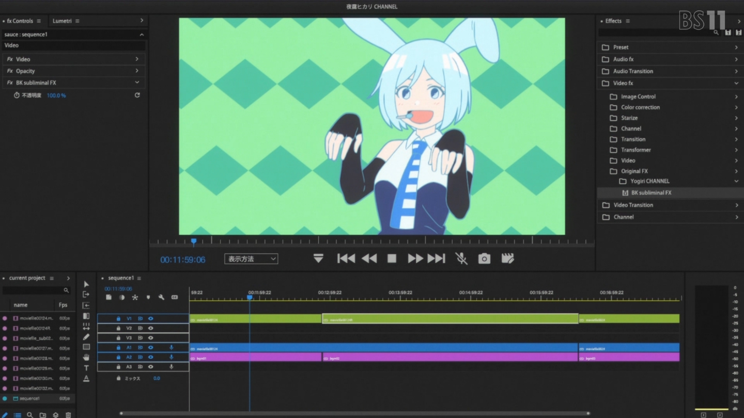Expand the Video effect row in fx Controls

[x=137, y=59]
